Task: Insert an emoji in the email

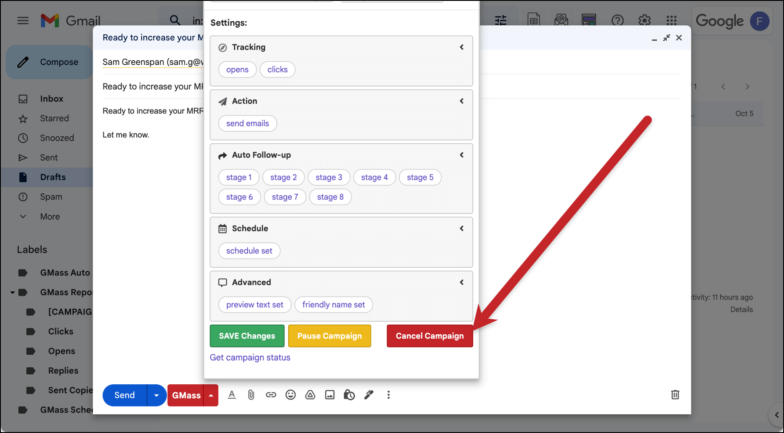Action: 290,395
